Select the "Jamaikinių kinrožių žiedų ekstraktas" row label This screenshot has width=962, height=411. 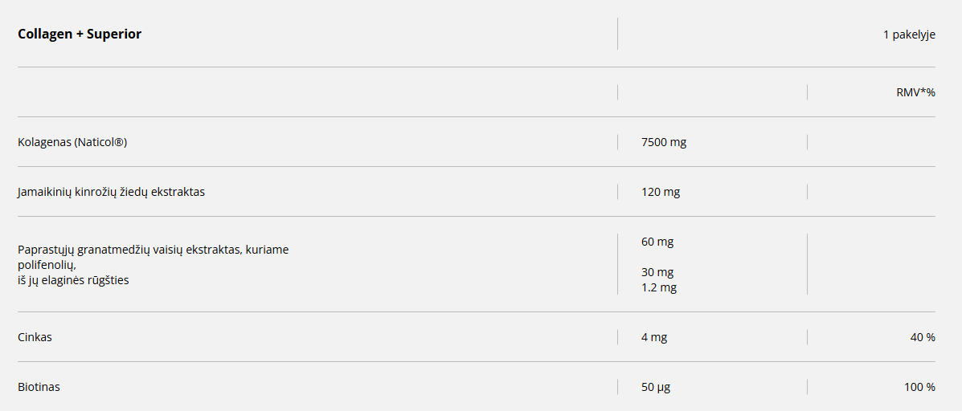point(111,192)
